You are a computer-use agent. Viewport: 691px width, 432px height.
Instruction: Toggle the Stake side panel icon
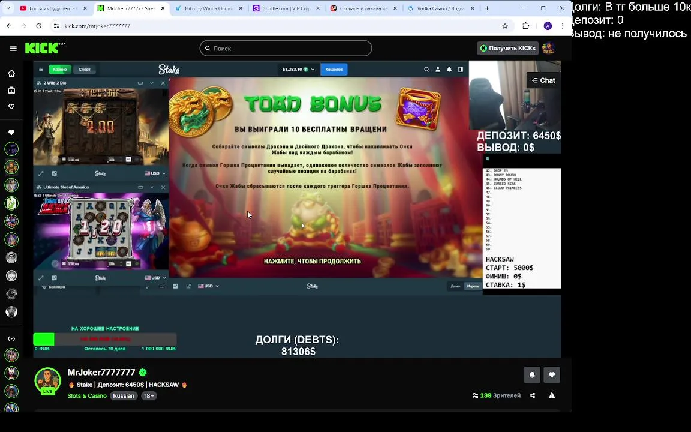click(x=461, y=69)
